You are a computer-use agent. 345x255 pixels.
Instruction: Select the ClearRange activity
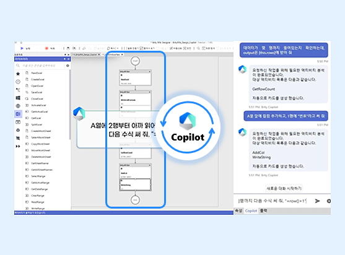tap(38, 196)
